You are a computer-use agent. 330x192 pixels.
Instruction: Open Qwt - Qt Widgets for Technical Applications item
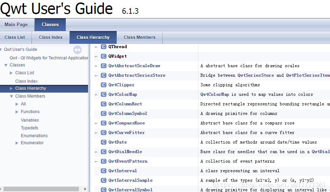(x=49, y=58)
